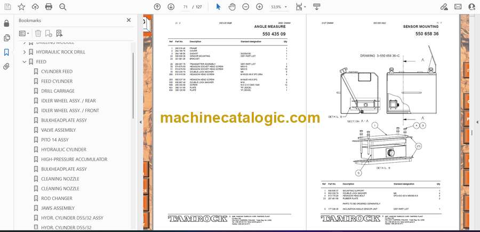This screenshot has width=480, height=232.
Task: Click the new bookmark icon
Action: [49, 34]
